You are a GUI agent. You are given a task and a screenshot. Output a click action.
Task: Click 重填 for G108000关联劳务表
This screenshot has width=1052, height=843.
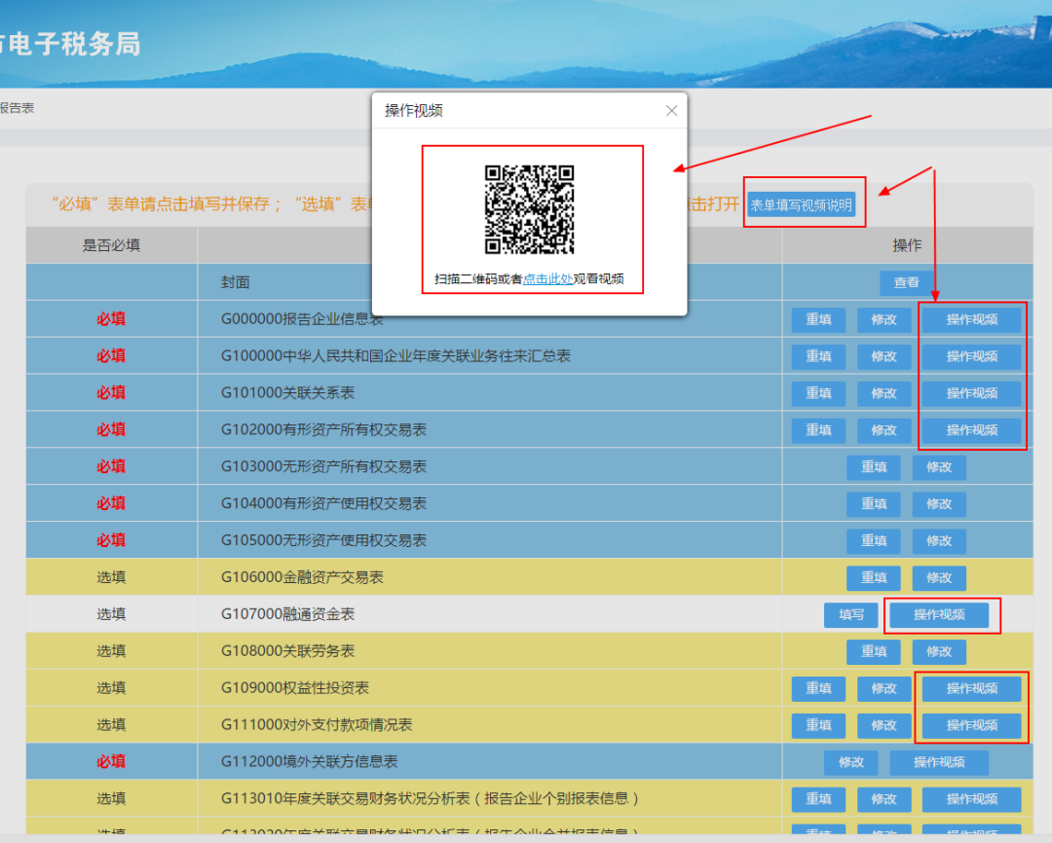[874, 652]
